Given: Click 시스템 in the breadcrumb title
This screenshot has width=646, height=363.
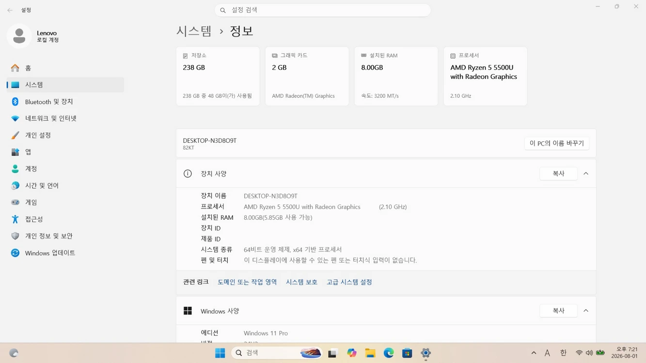Looking at the screenshot, I should pyautogui.click(x=194, y=31).
